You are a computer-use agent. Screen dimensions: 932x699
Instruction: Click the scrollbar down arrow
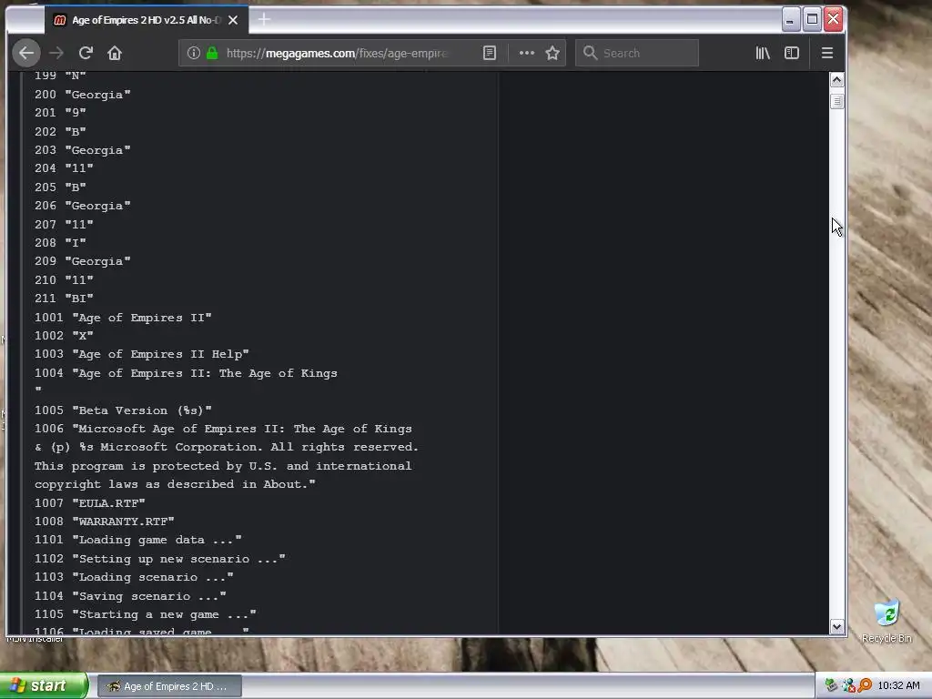click(x=837, y=626)
